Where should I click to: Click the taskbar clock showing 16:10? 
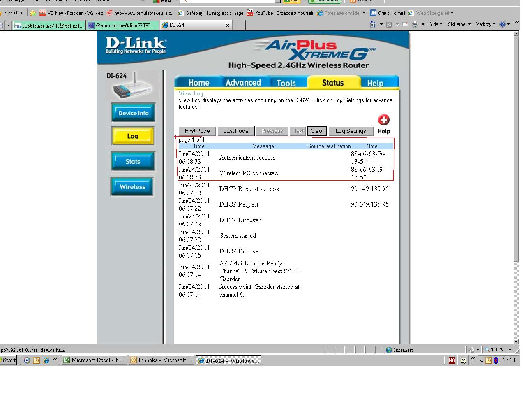click(x=509, y=360)
